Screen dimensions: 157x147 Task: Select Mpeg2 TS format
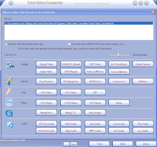click(71, 113)
